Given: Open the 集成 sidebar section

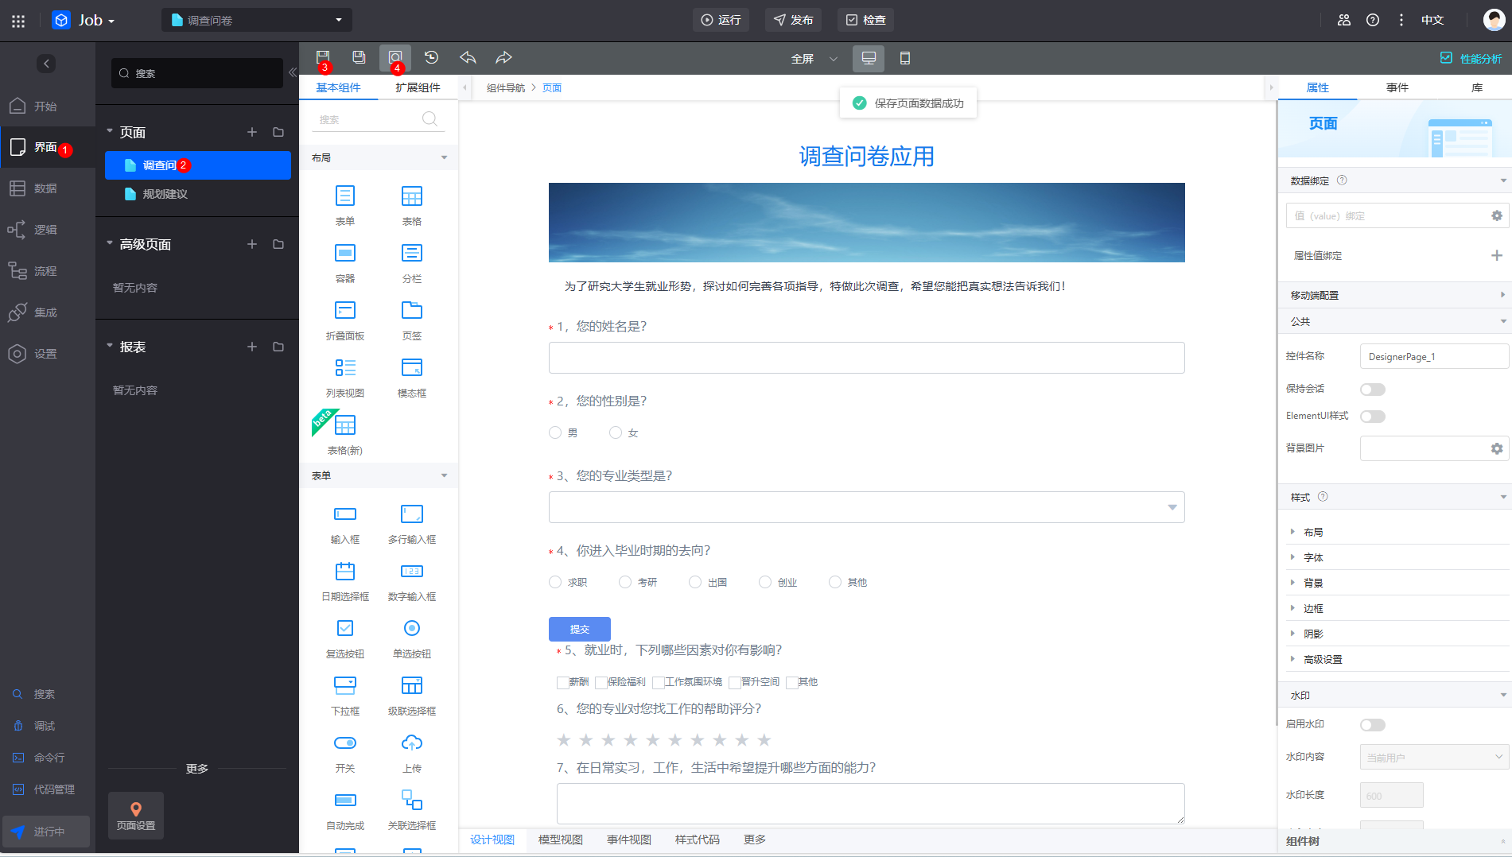Looking at the screenshot, I should (x=48, y=312).
